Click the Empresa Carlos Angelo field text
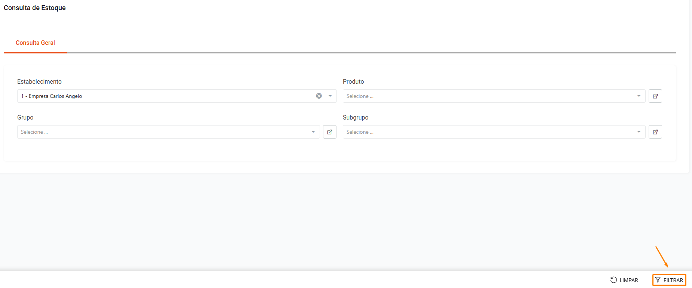The height and width of the screenshot is (288, 692). click(x=52, y=96)
